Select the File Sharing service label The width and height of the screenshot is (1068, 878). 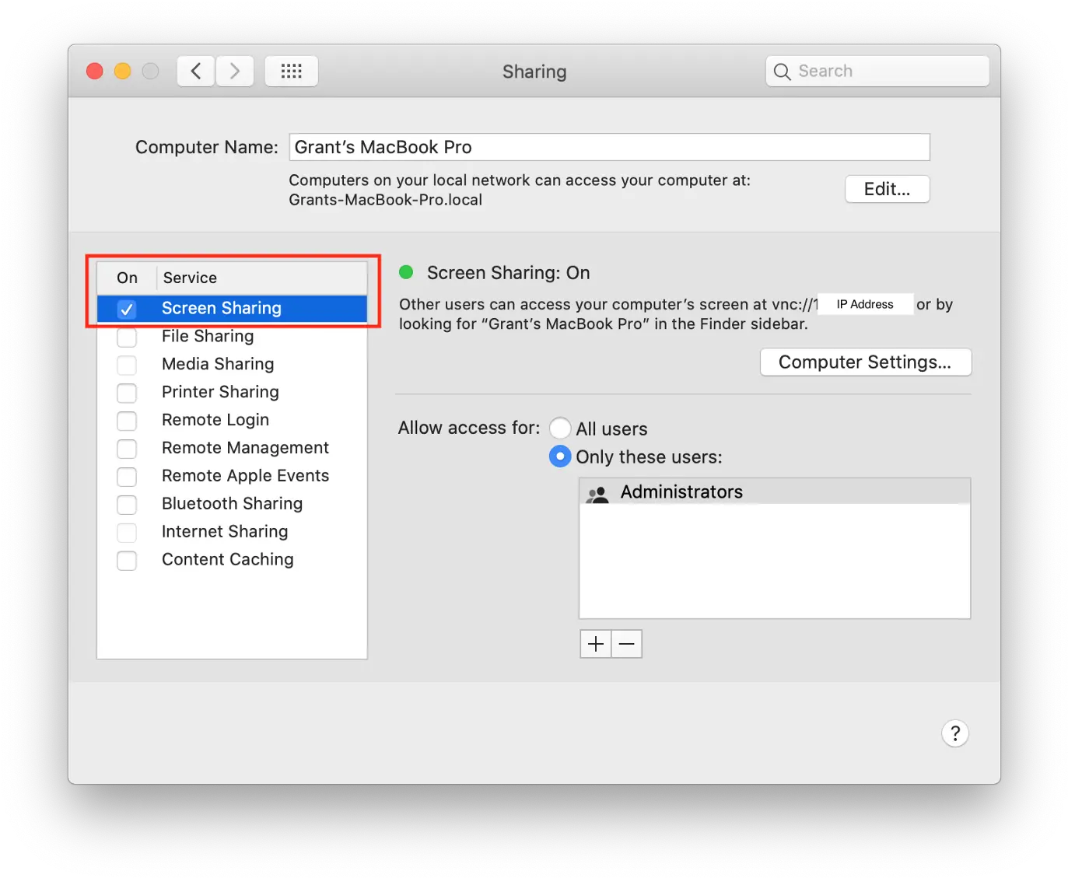(208, 336)
